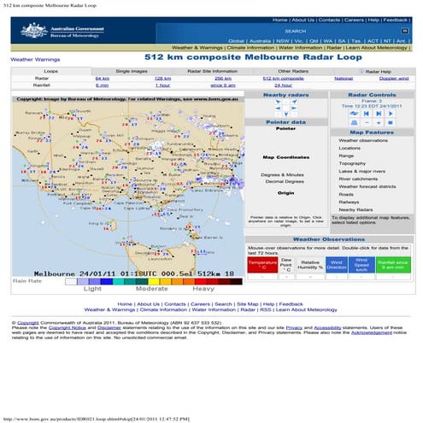Click the Radar Help info icon
This screenshot has width=423, height=423.
point(361,71)
